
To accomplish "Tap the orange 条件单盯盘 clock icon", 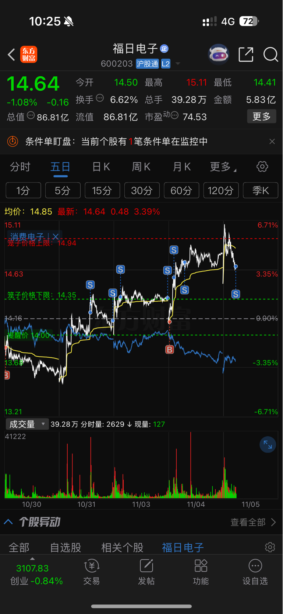I will pyautogui.click(x=13, y=141).
